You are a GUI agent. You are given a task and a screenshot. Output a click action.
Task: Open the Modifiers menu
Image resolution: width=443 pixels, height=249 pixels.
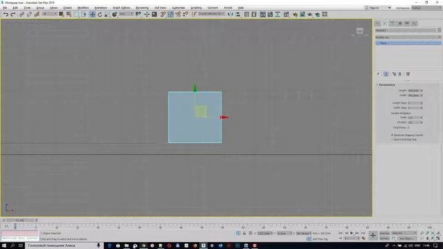[x=83, y=8]
